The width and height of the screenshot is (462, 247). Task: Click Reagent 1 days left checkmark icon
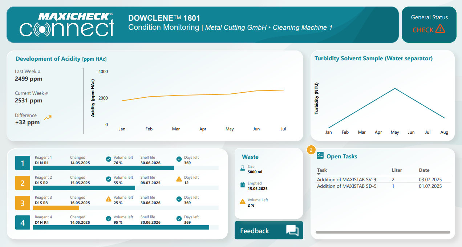[179, 159]
